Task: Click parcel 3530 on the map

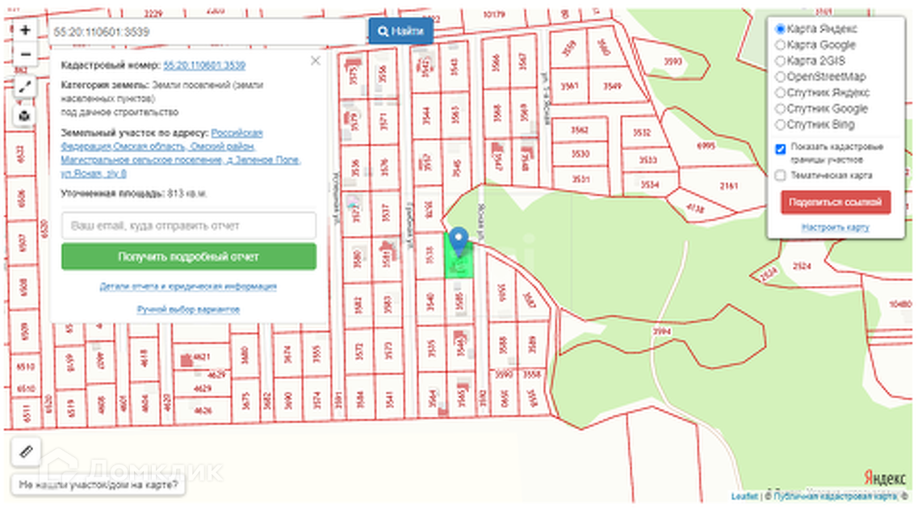Action: pyautogui.click(x=580, y=153)
